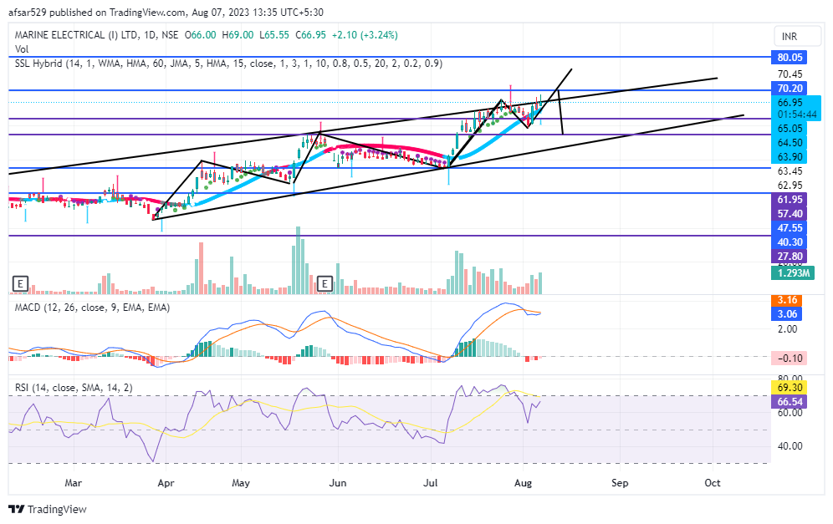
Task: Click the 2.00 MACD scale label
Action: 787,329
